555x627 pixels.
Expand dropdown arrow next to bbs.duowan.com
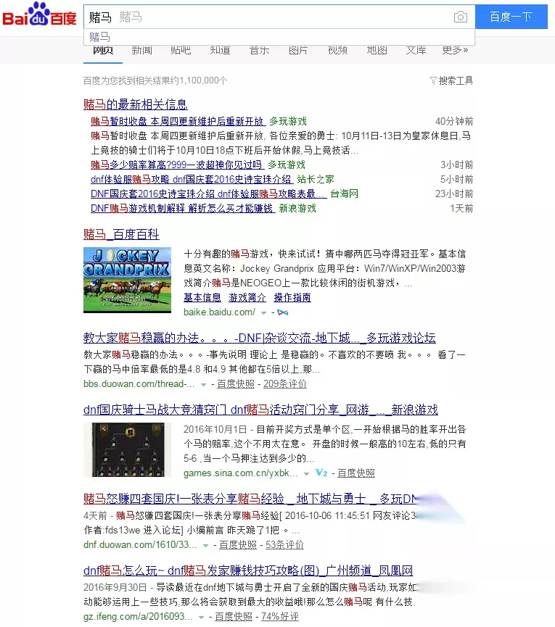point(203,385)
